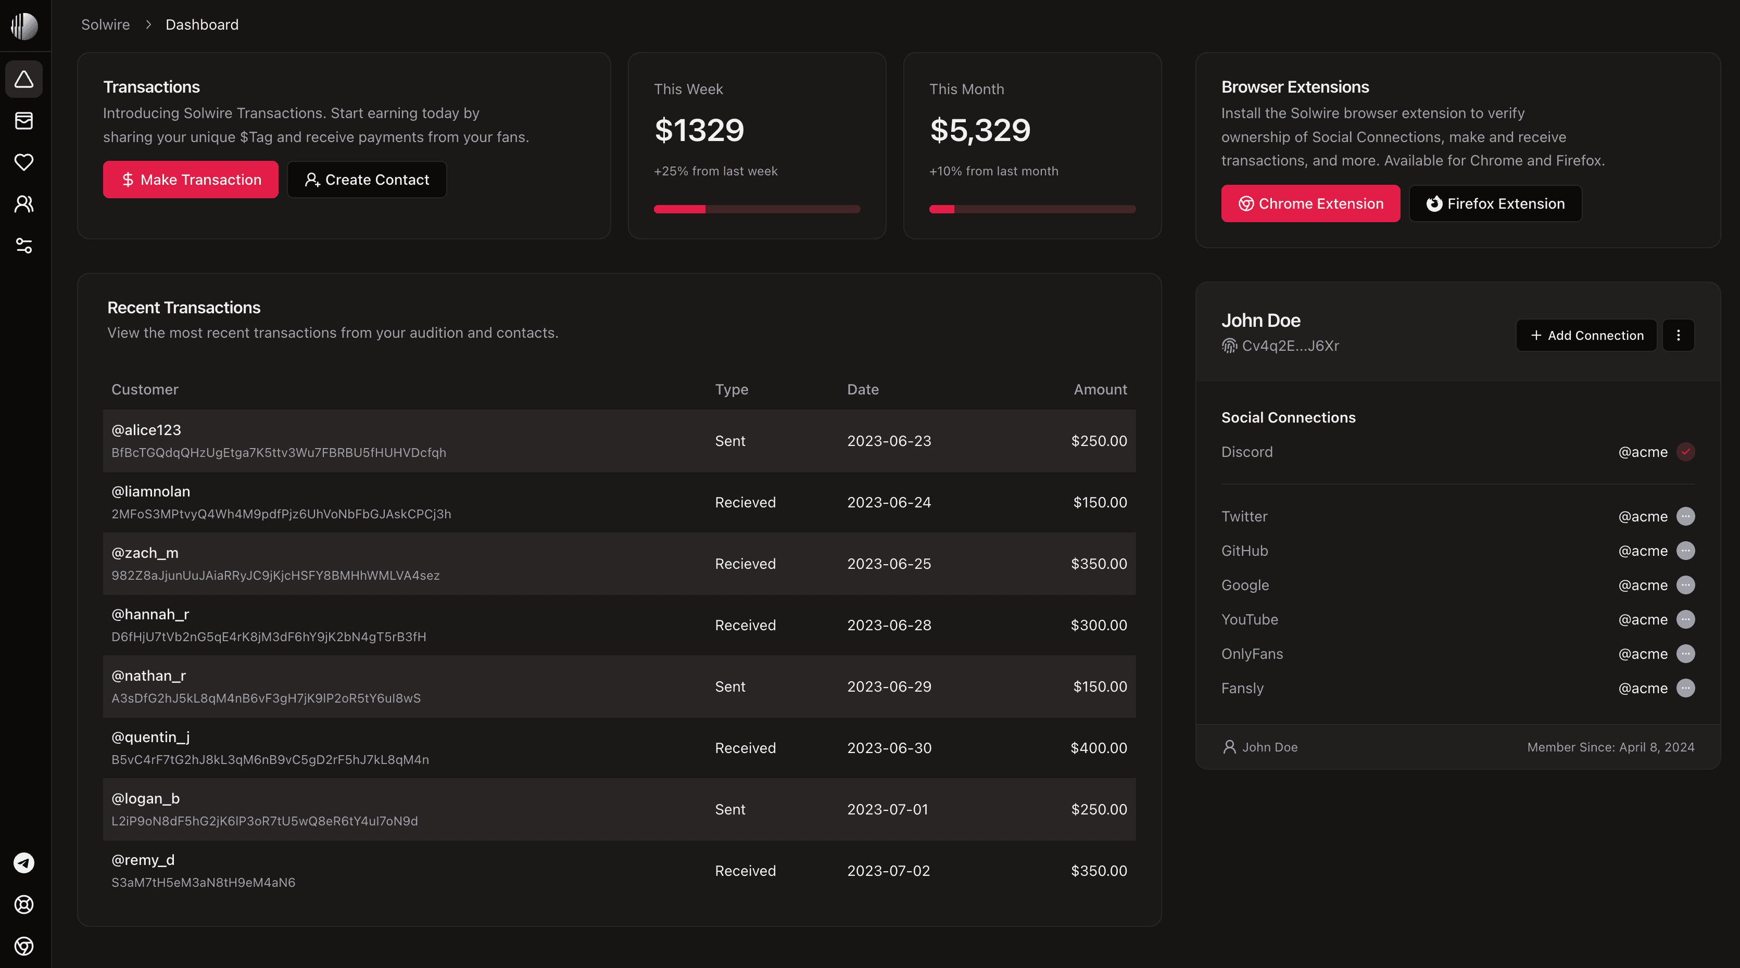
Task: Install the Chrome Extension
Action: click(x=1310, y=204)
